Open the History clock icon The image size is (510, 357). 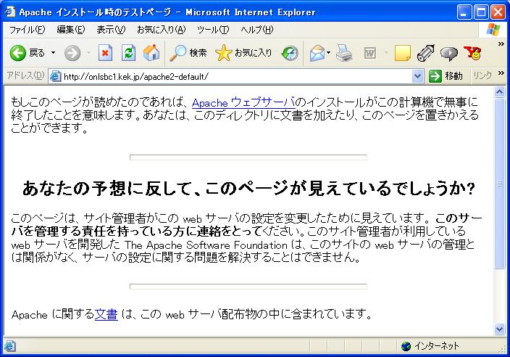click(x=290, y=53)
